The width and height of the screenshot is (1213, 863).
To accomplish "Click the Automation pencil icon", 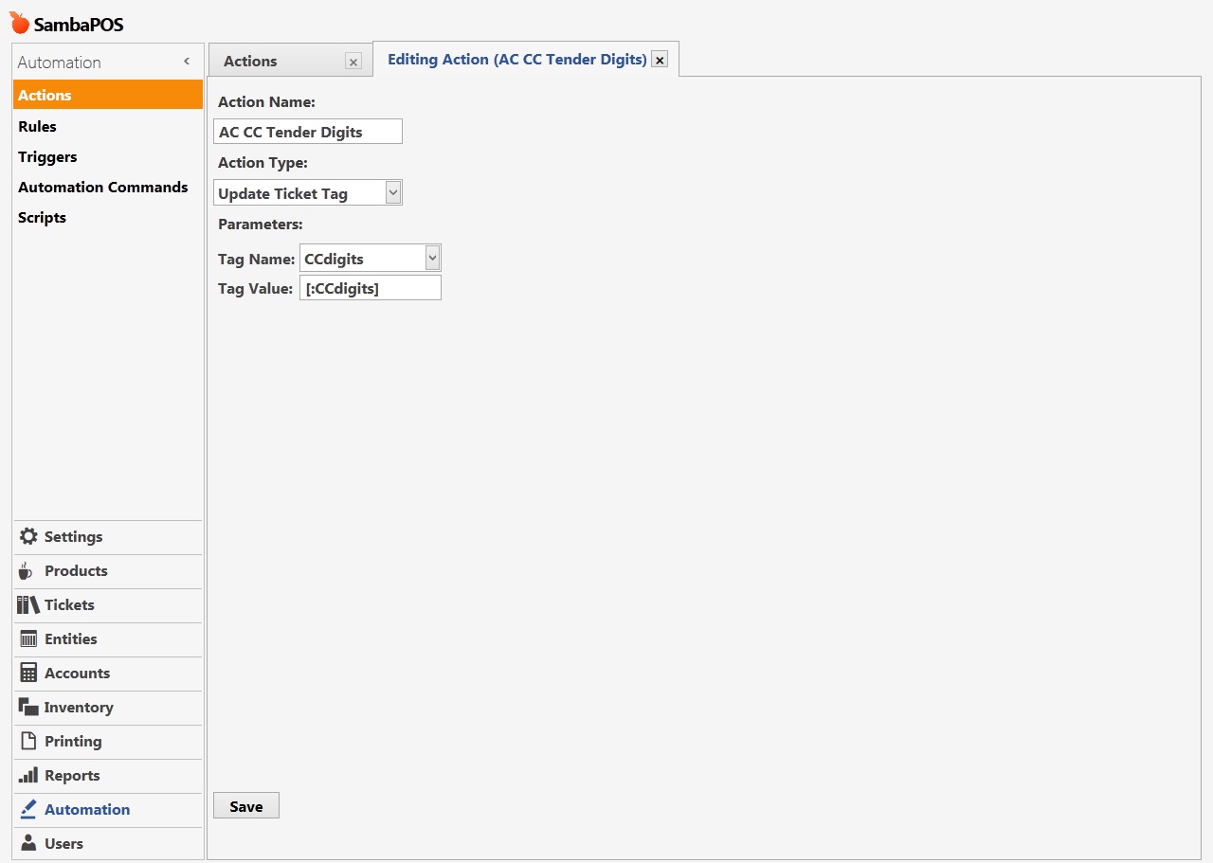I will click(28, 809).
